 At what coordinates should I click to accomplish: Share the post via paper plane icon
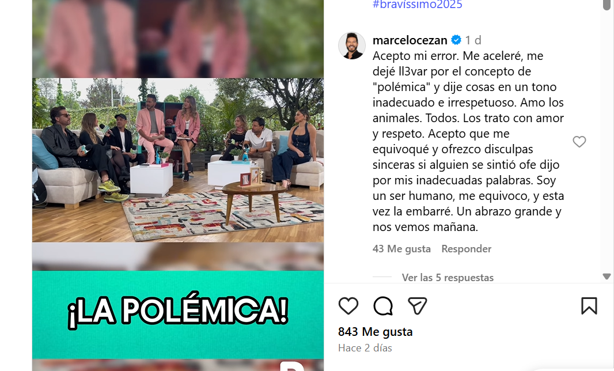click(418, 306)
